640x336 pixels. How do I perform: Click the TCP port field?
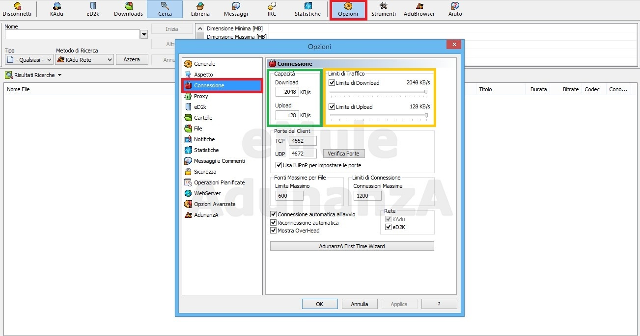point(303,141)
